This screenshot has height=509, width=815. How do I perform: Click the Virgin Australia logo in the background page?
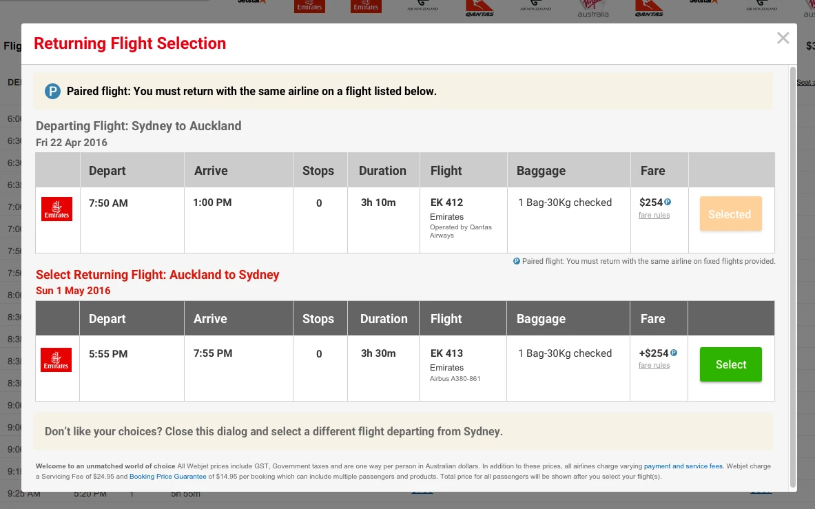(x=592, y=9)
